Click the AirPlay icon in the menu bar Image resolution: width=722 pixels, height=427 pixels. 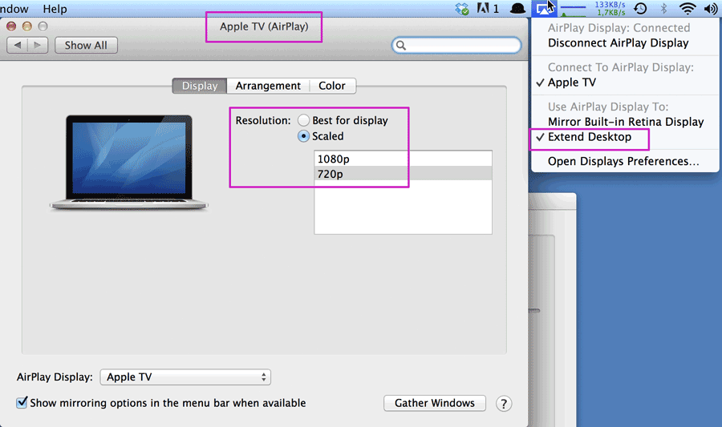click(x=544, y=8)
